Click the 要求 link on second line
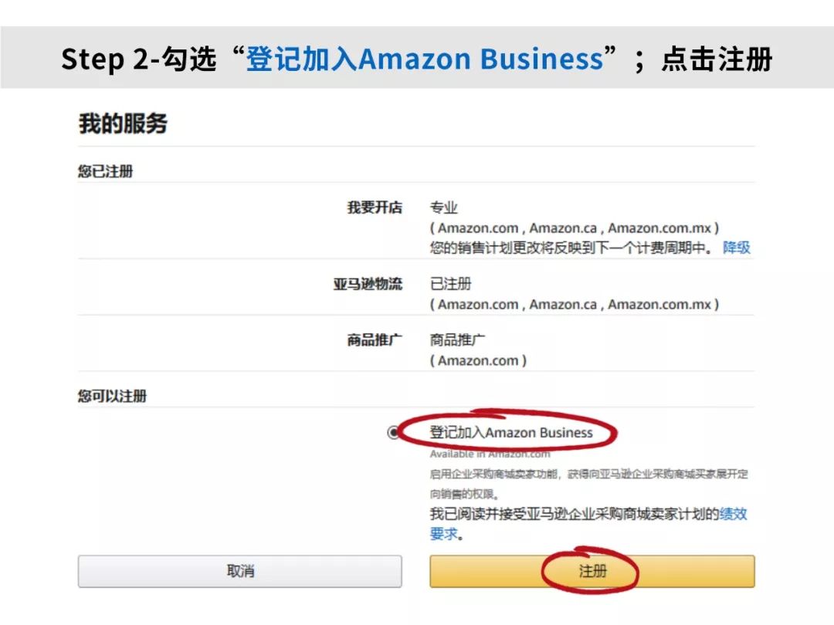Viewport: 834px width, 625px height. pyautogui.click(x=443, y=534)
